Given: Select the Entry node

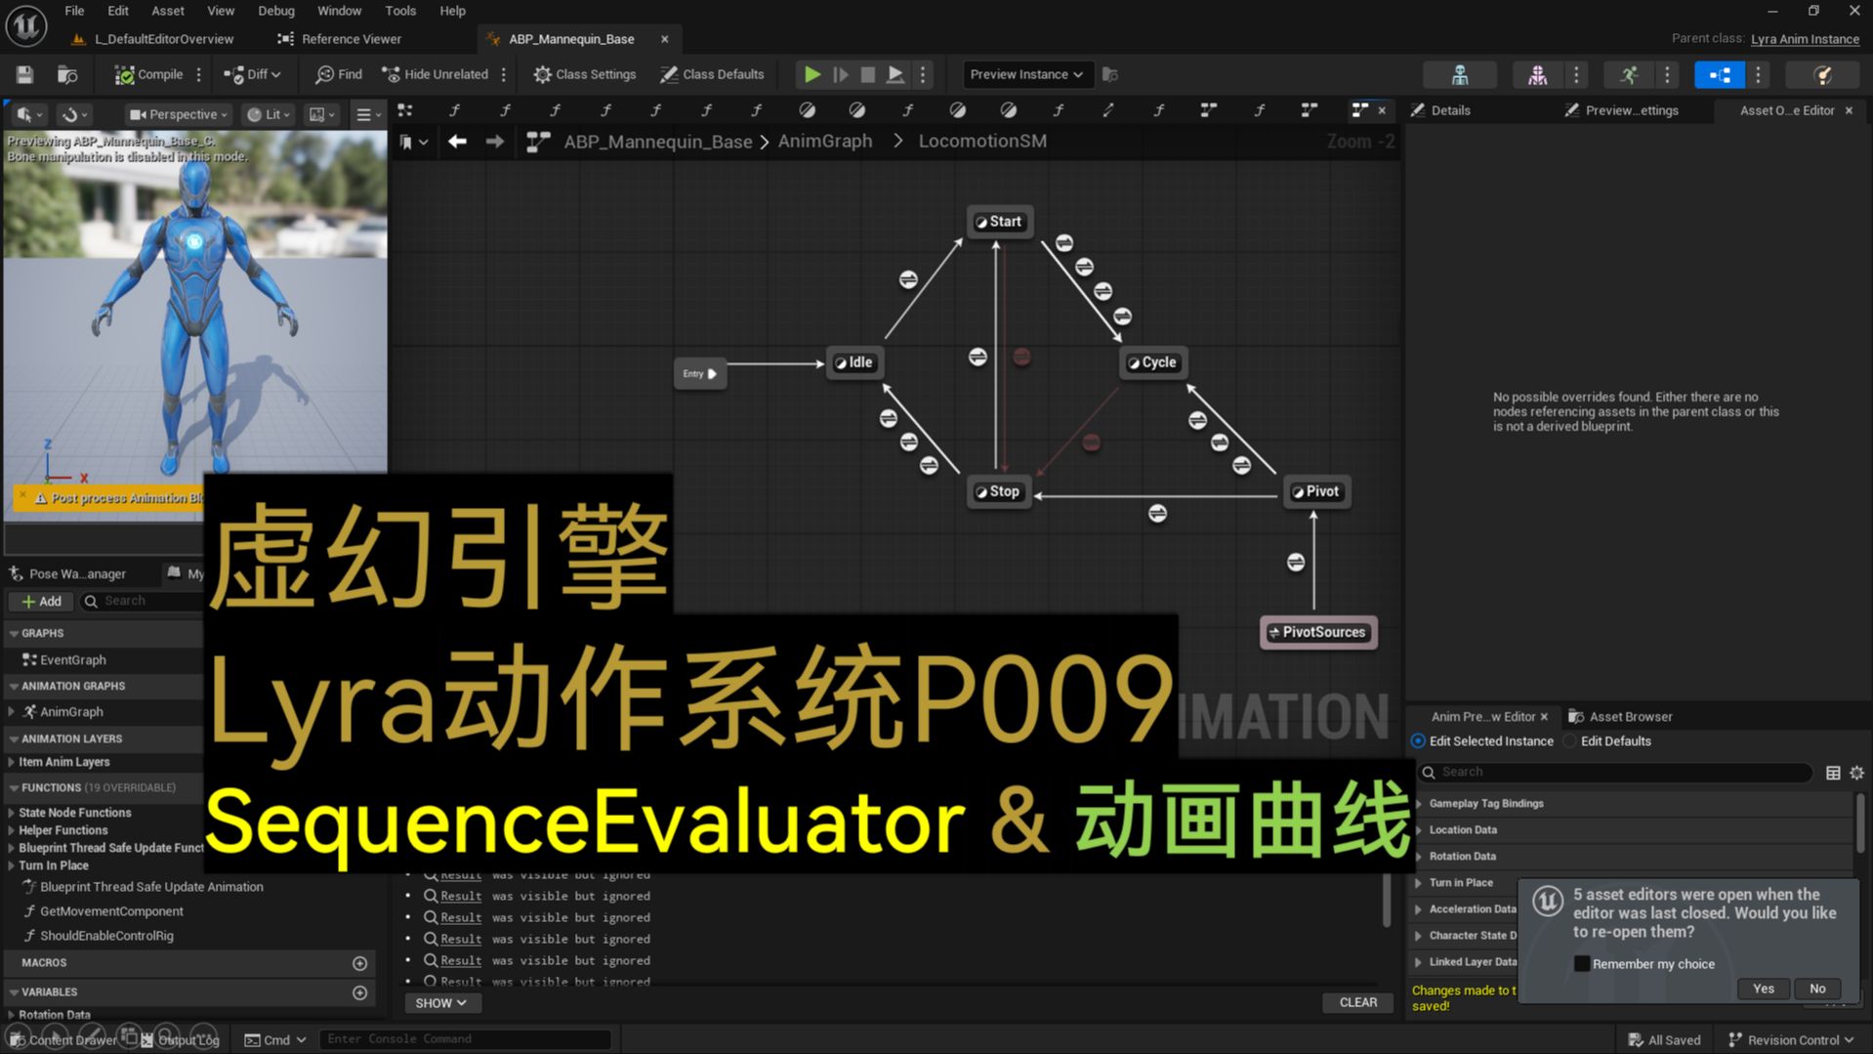Looking at the screenshot, I should (699, 374).
